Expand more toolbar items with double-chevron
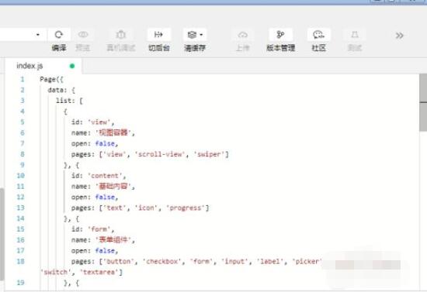The image size is (427, 292). point(399,36)
